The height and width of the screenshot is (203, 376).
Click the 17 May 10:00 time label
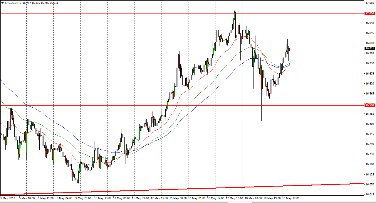coord(234,198)
